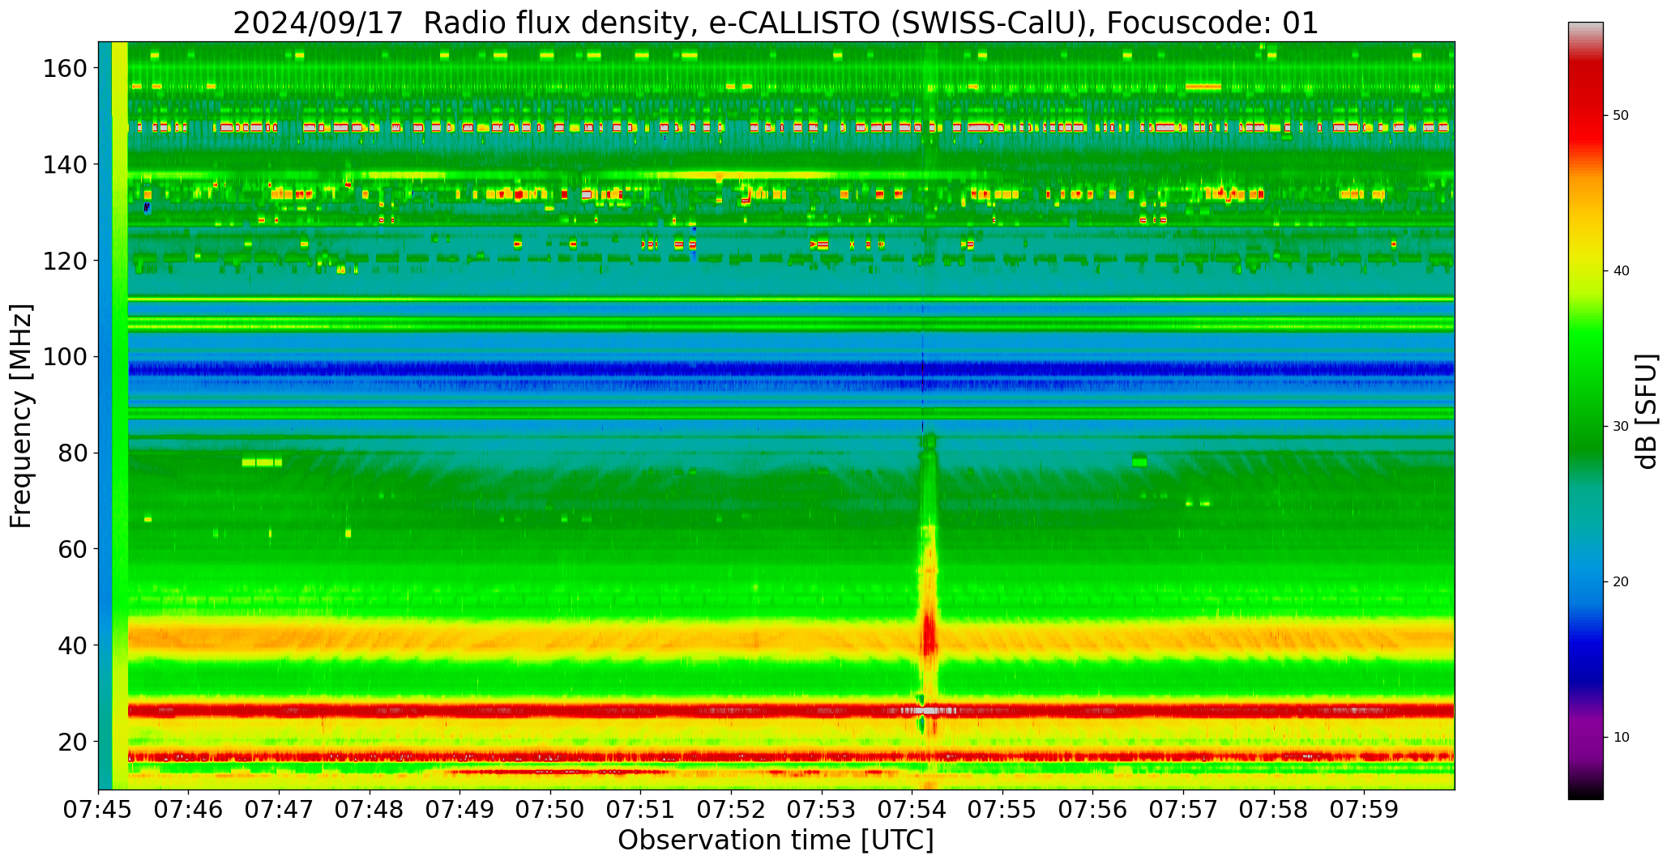Click the dark blue band near 97 MHz
Screen dimensions: 1671x864
click(x=791, y=370)
